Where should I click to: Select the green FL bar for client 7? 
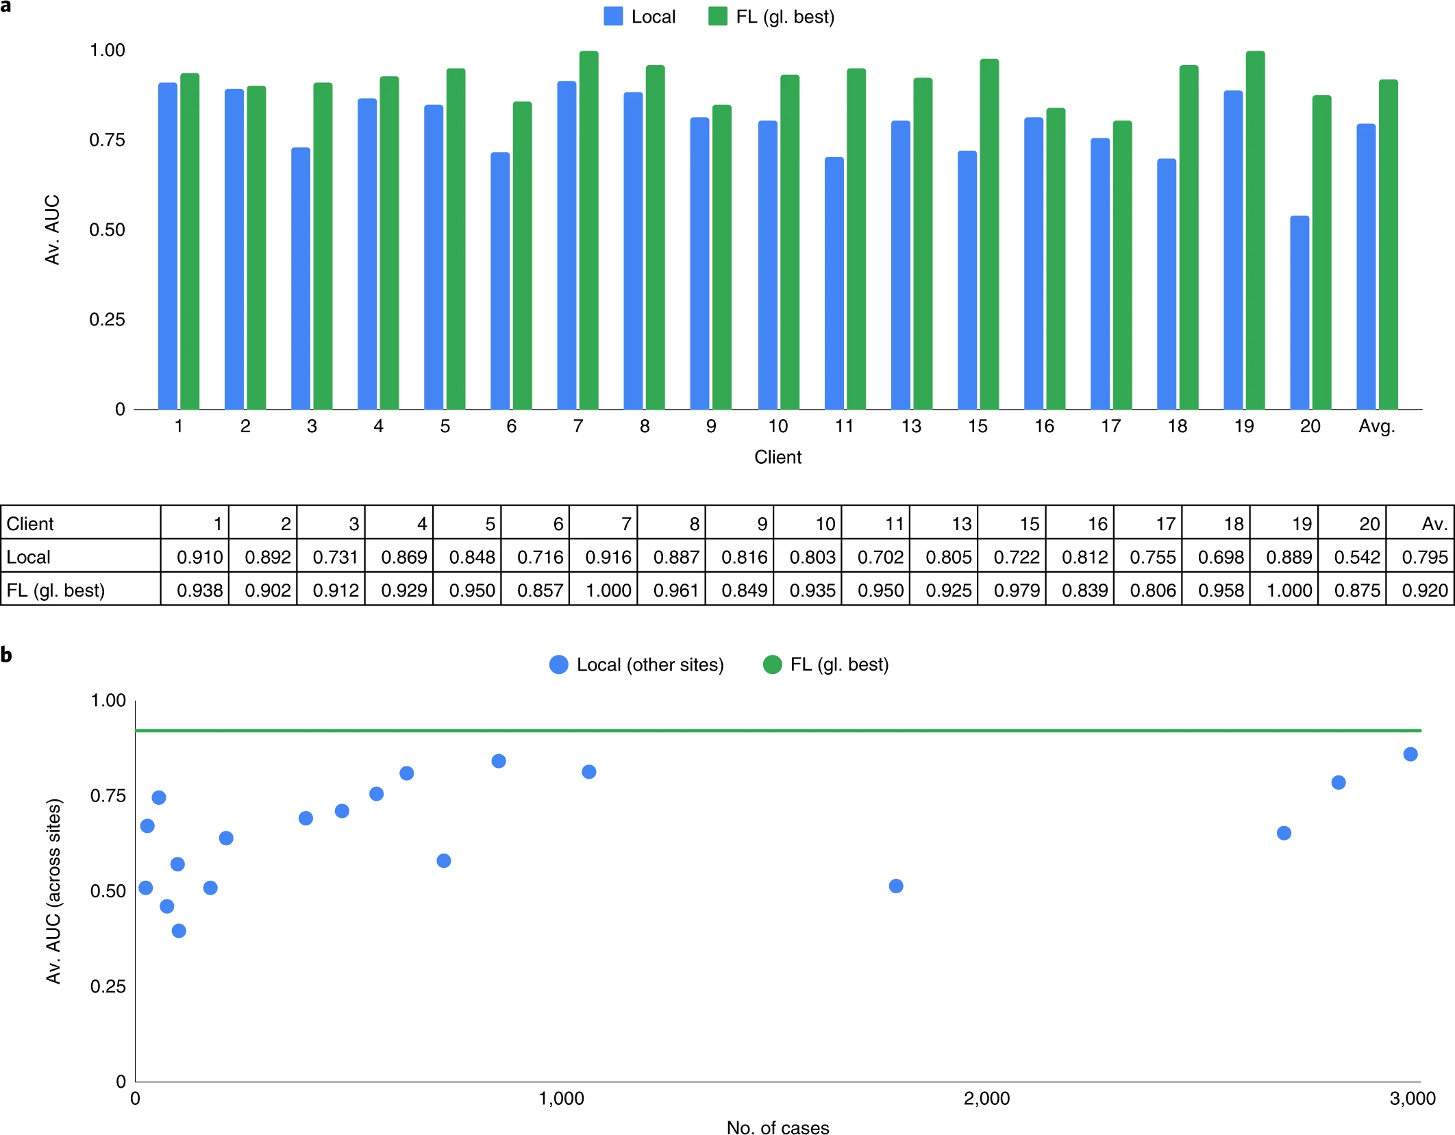(x=588, y=230)
